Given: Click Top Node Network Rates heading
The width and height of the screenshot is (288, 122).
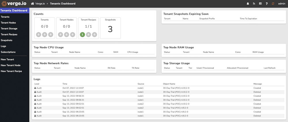Looking at the screenshot, I should pos(51,63).
